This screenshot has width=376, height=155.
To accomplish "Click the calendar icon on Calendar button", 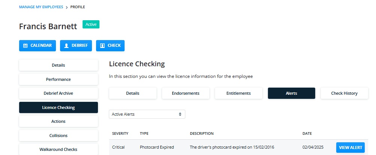I will coord(25,45).
